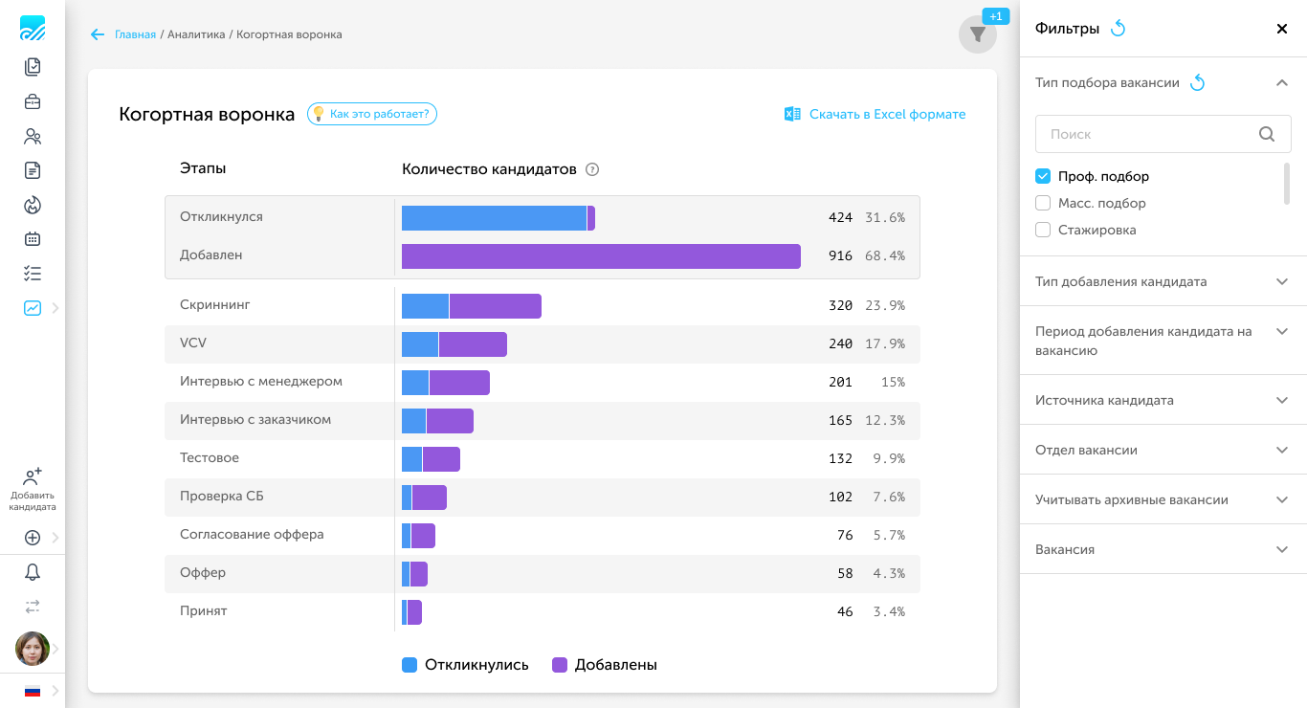1307x708 pixels.
Task: Check the Масс. подбор checkbox
Action: tap(1043, 203)
